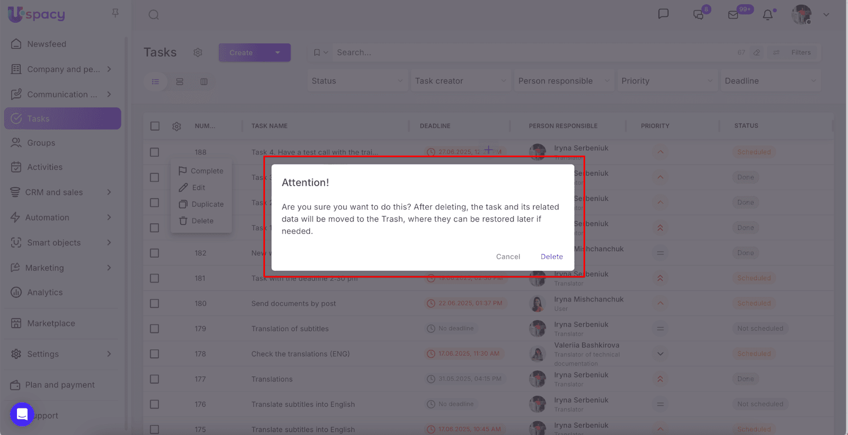Open the Deadline filter dropdown

pyautogui.click(x=771, y=81)
